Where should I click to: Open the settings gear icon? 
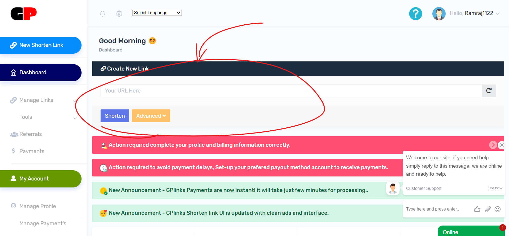(119, 14)
